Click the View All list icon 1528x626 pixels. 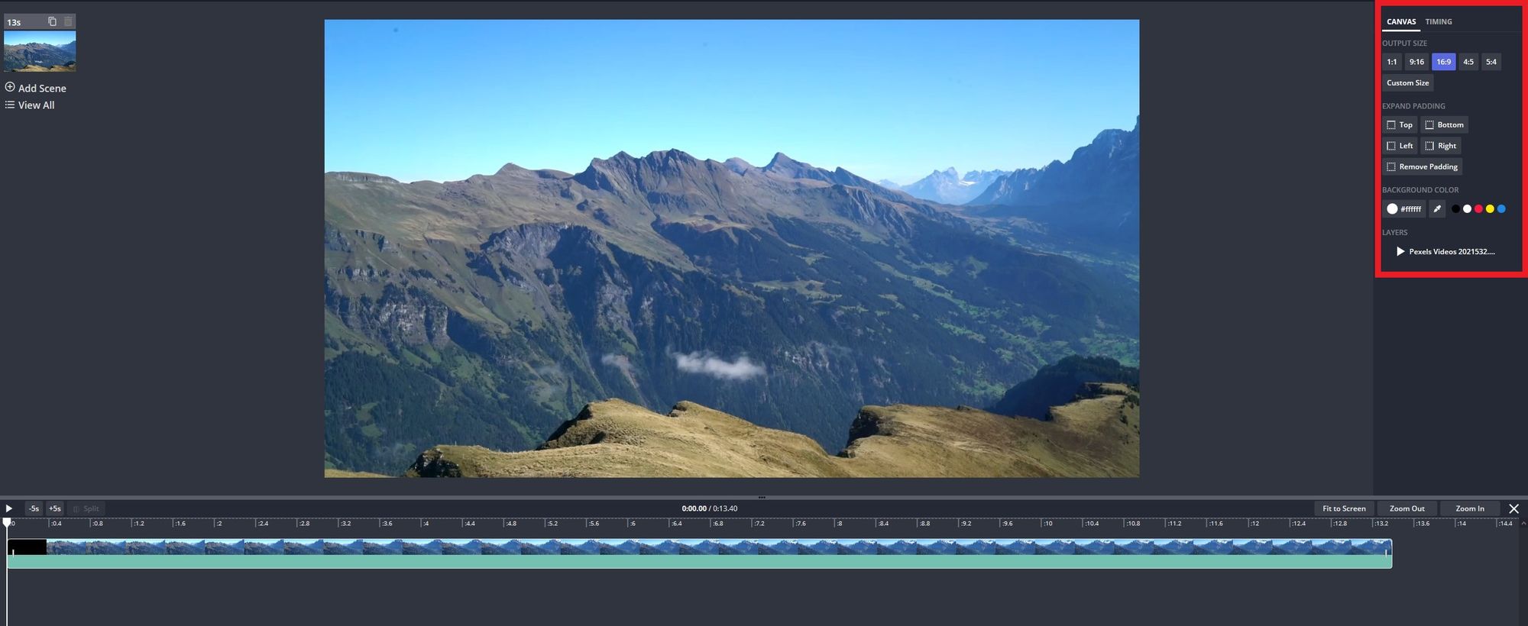(10, 105)
